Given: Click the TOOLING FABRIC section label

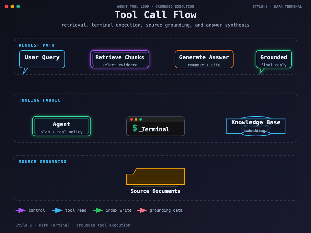Looking at the screenshot, I should point(40,100).
